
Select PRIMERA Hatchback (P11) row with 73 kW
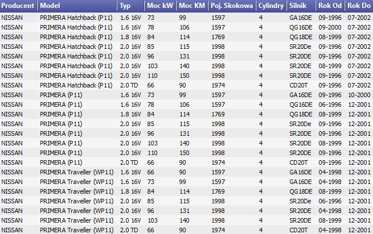click(x=187, y=18)
